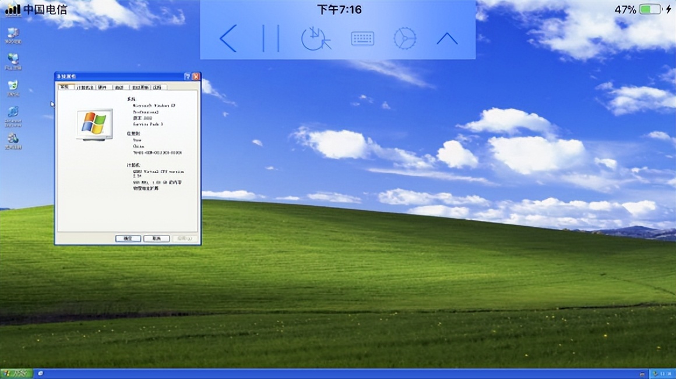Click the help question mark in dialog title bar
676x379 pixels.
tap(188, 77)
